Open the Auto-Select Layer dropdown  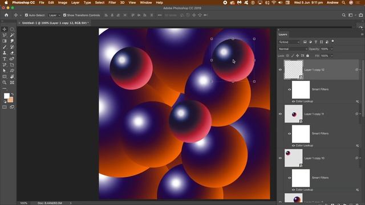pyautogui.click(x=55, y=15)
